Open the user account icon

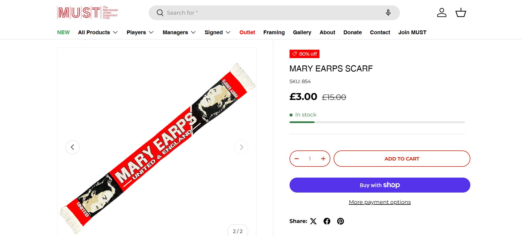(442, 13)
